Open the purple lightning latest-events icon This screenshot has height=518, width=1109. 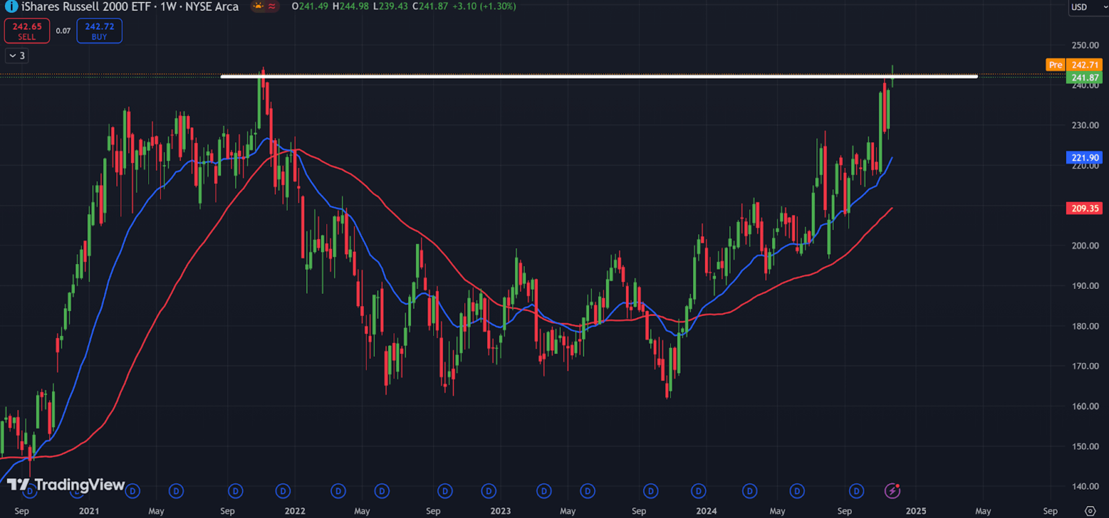[892, 490]
